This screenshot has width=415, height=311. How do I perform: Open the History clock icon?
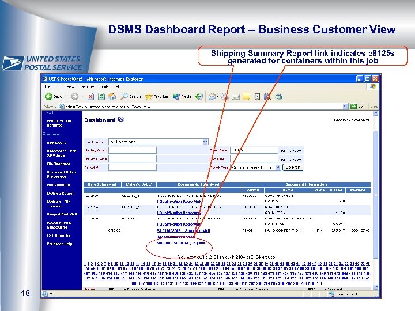[x=199, y=97]
